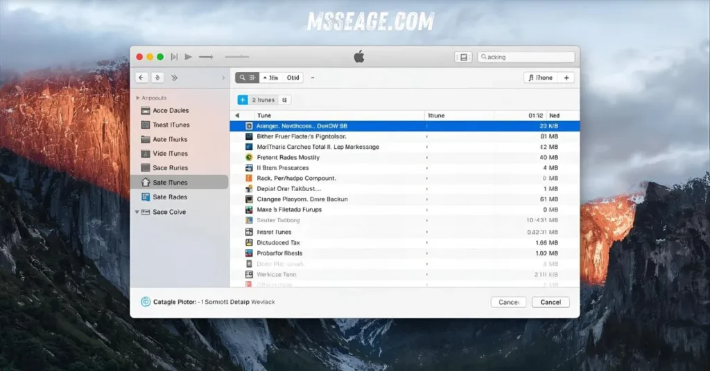Collapse the 'Sace Coive' disclosure triangle
The image size is (710, 371).
pyautogui.click(x=137, y=212)
